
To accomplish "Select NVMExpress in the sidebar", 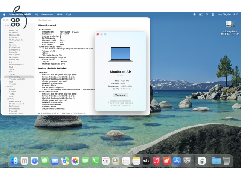I will point(15,55).
